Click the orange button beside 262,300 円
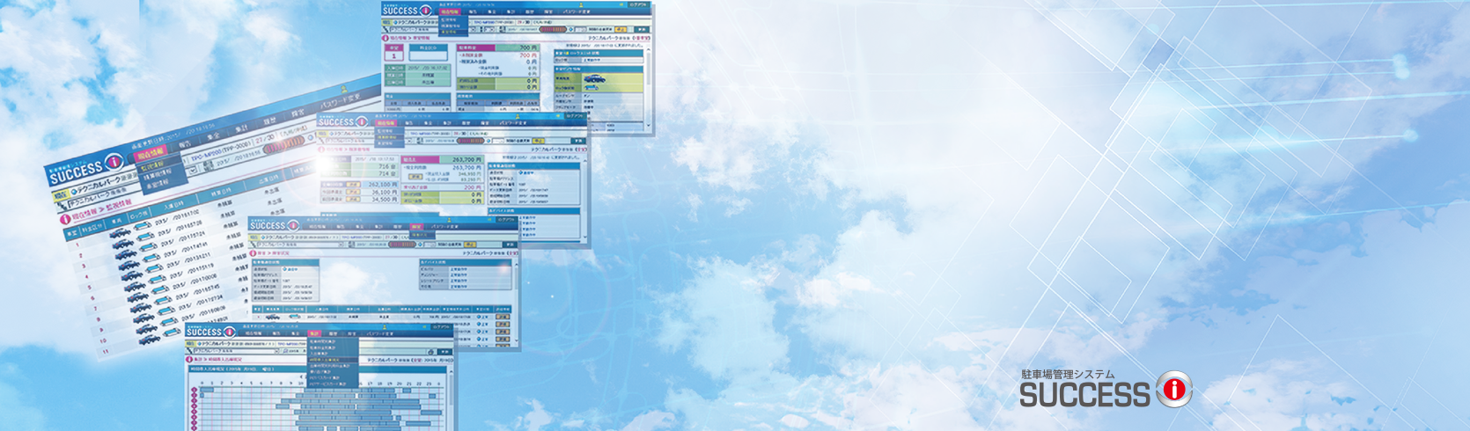Image resolution: width=1470 pixels, height=431 pixels. (353, 185)
